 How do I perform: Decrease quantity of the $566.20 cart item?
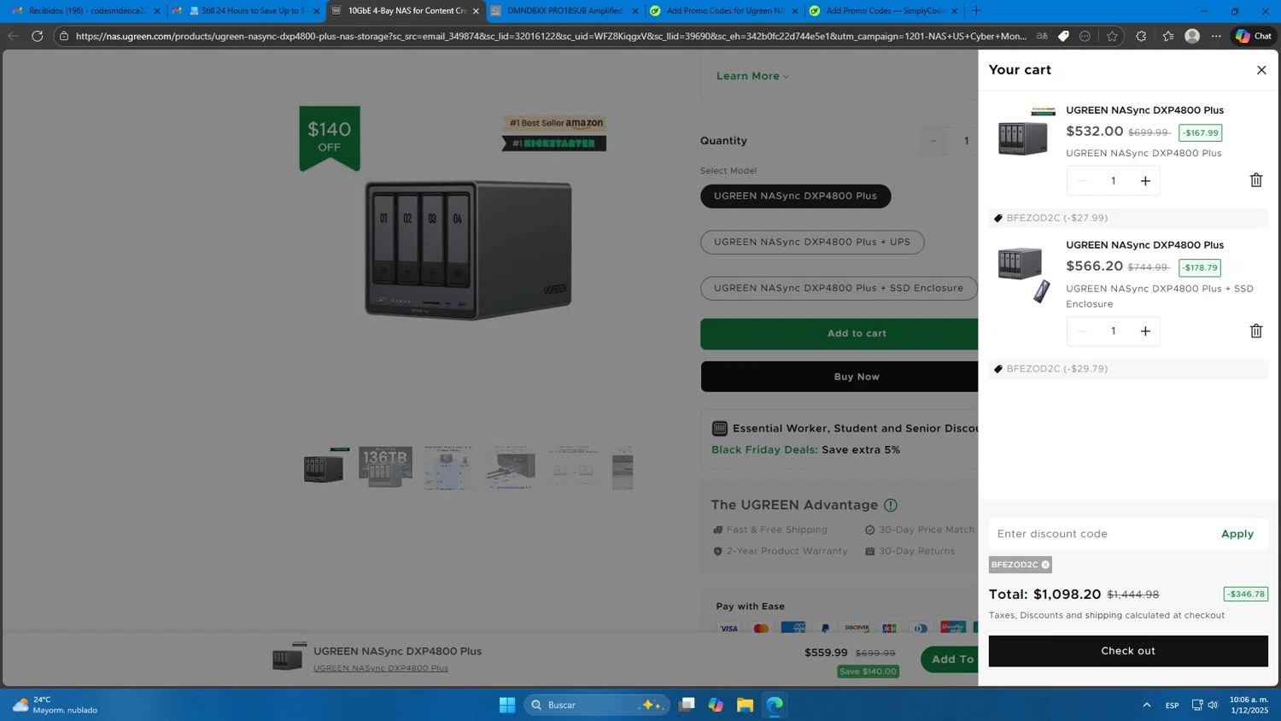click(x=1082, y=331)
